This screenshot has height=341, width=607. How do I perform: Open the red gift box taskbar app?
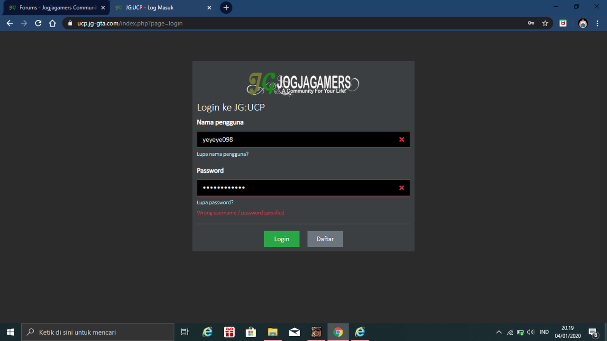tap(230, 332)
